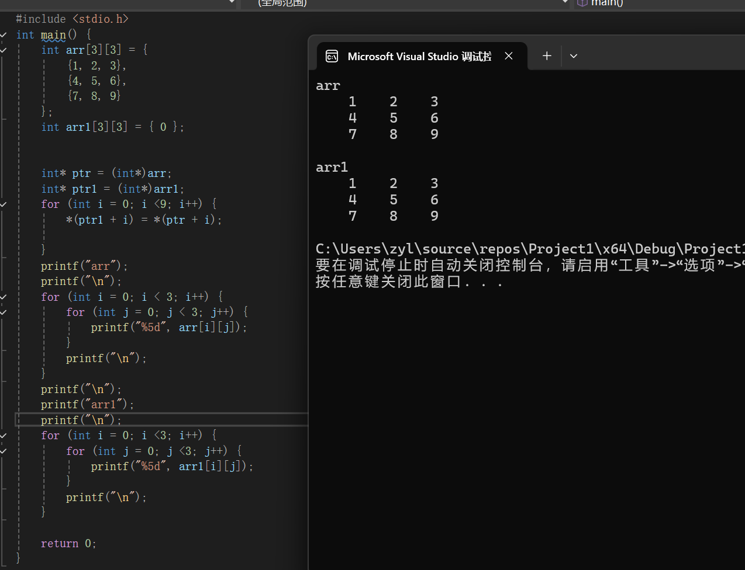Click the C:\Users\zyl\source\repos path line in console
This screenshot has height=570, width=745.
(530, 249)
